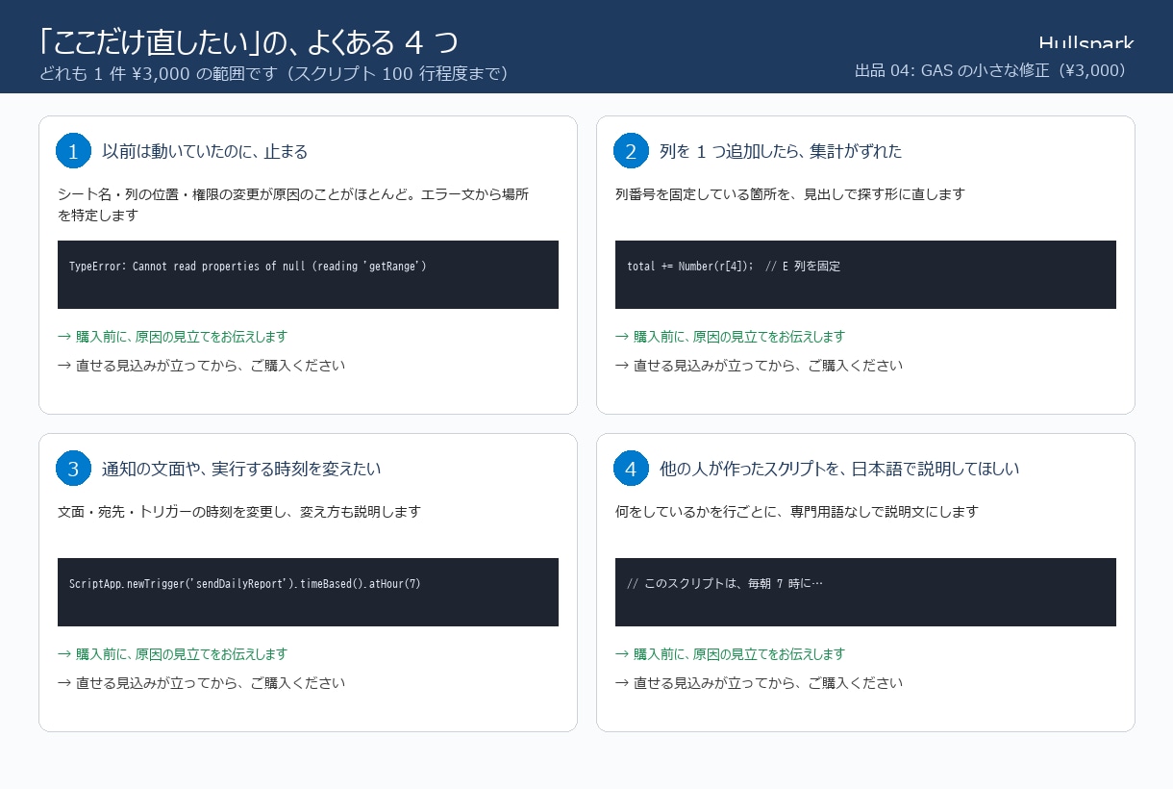The width and height of the screenshot is (1173, 789).
Task: Click green 購入前に line in card 2
Action: [x=731, y=337]
